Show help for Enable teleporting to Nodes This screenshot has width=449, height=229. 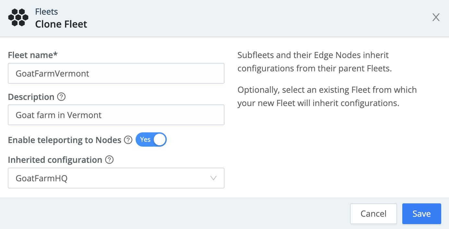pyautogui.click(x=128, y=140)
